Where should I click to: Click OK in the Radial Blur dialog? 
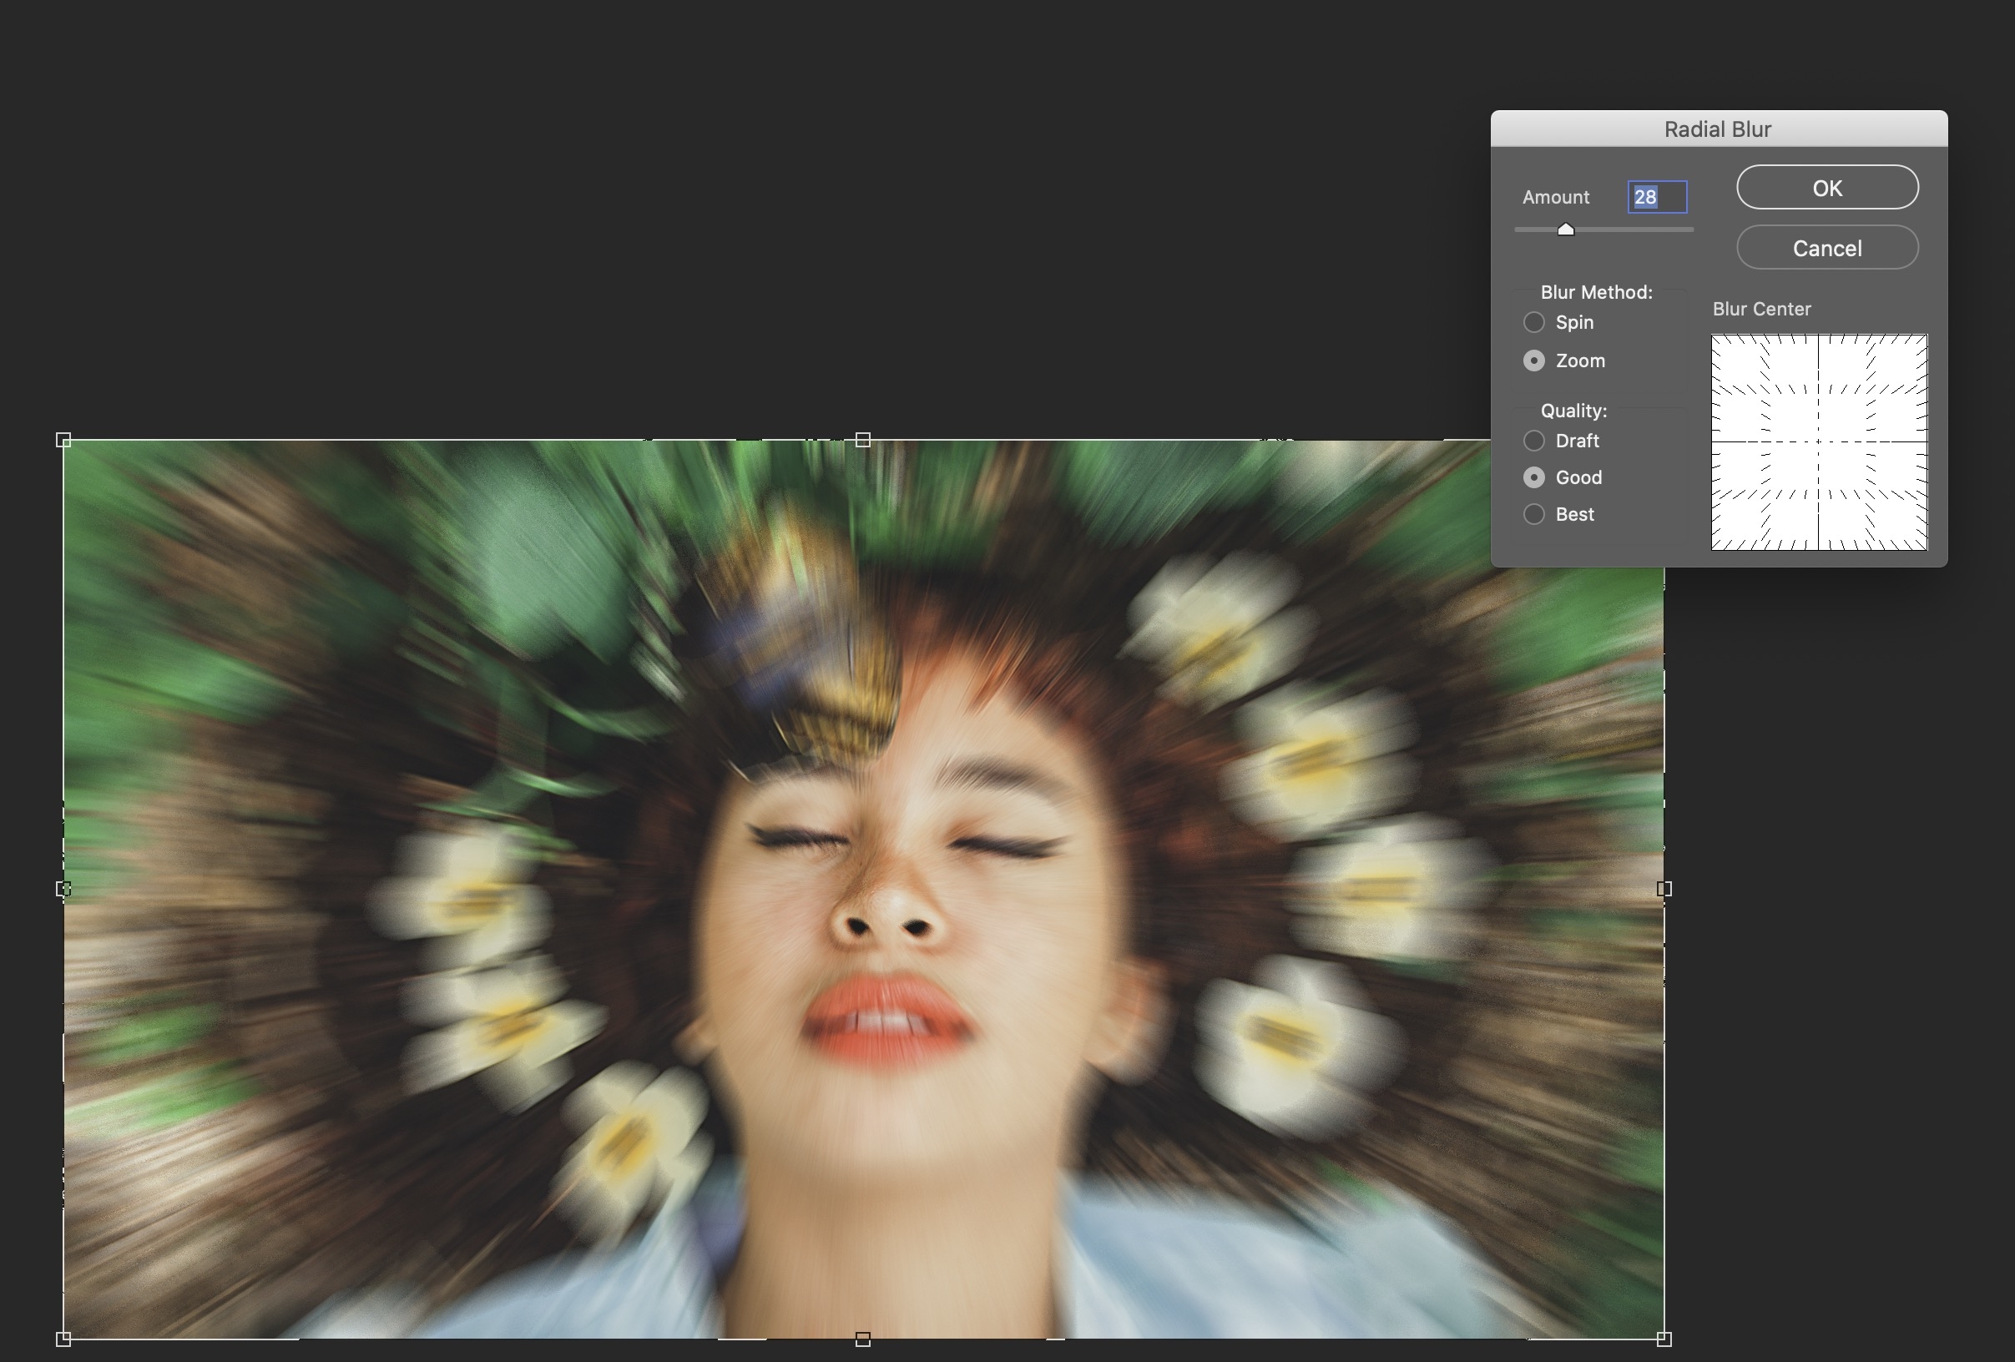pos(1827,187)
